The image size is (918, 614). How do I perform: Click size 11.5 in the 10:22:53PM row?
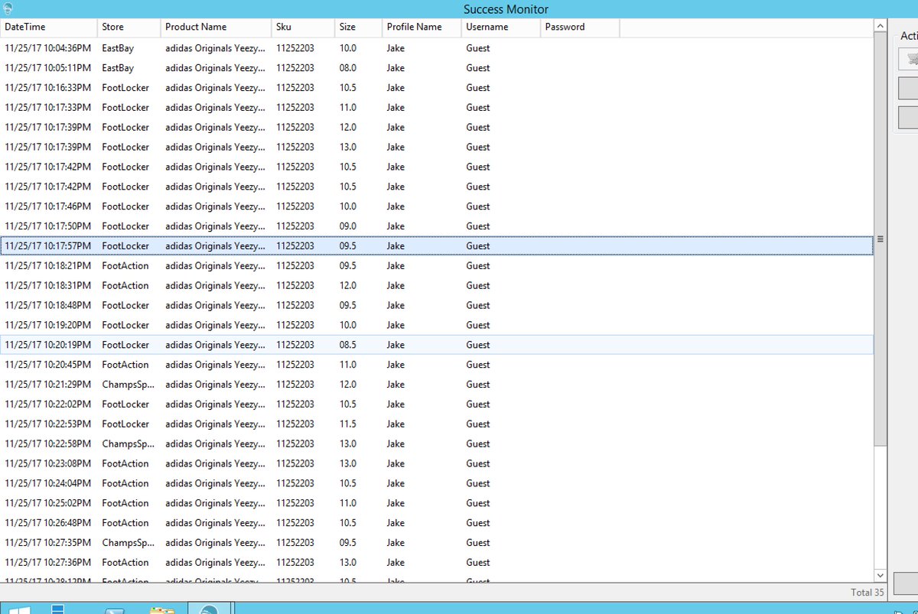[x=347, y=424]
